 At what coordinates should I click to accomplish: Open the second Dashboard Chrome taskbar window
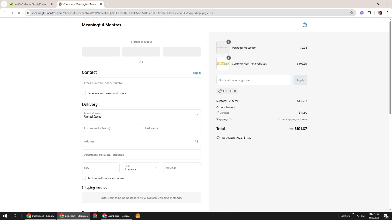tap(116, 216)
